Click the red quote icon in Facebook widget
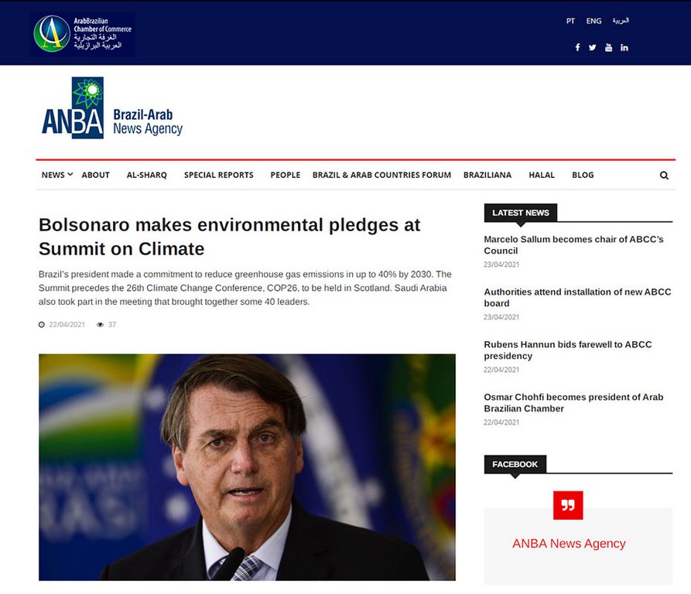 568,505
